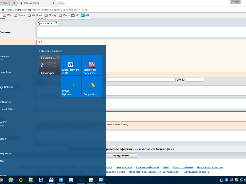Launch the notepad editor taskbar icon
This screenshot has height=184, width=246.
pos(31,180)
